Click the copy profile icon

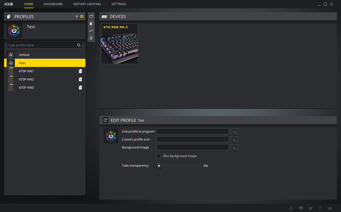coord(91,24)
